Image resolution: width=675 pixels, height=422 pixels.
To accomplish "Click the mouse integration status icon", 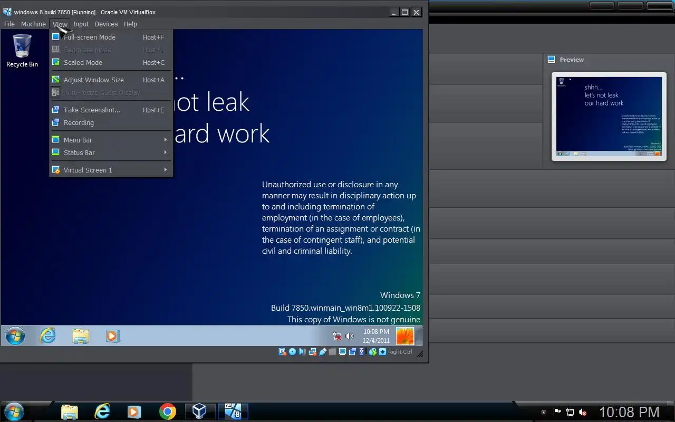I will tap(373, 352).
